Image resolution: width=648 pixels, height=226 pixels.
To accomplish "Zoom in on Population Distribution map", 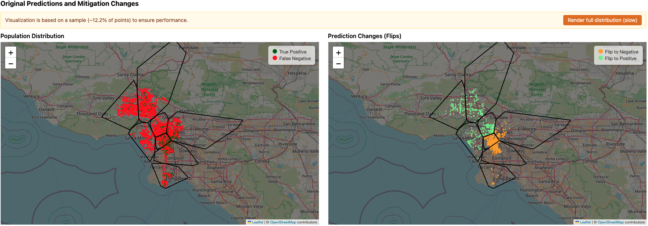I will (11, 52).
